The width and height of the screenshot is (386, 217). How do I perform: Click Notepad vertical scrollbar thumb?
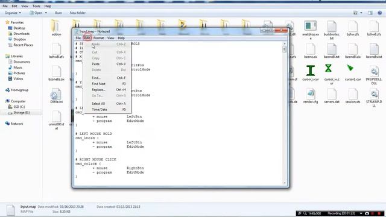284,49
